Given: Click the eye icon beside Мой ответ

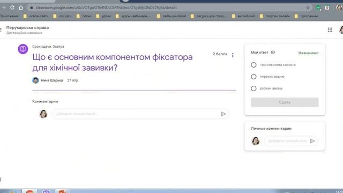Looking at the screenshot, I should pyautogui.click(x=273, y=53).
